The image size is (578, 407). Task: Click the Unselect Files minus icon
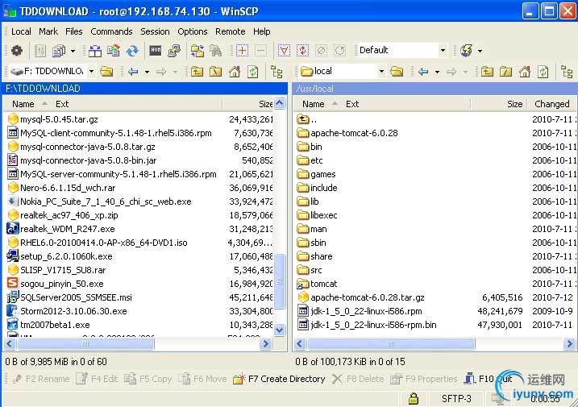coord(260,51)
